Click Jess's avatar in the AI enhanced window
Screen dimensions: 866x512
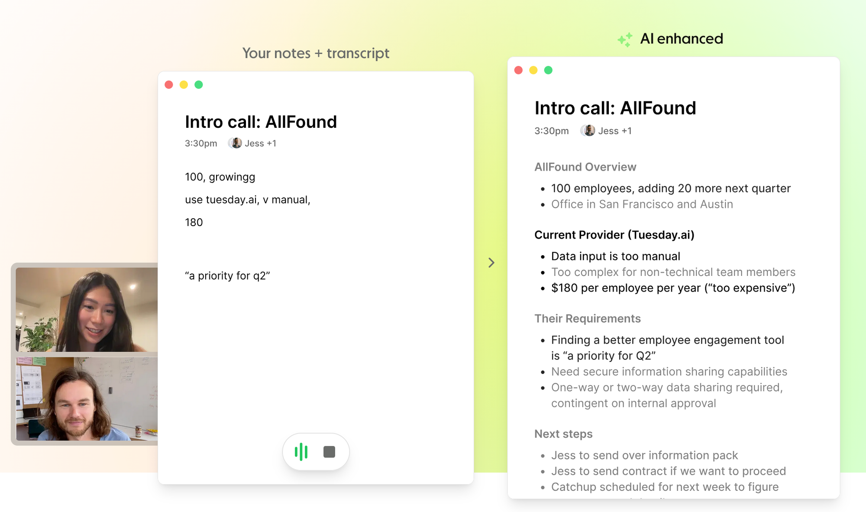(x=588, y=130)
